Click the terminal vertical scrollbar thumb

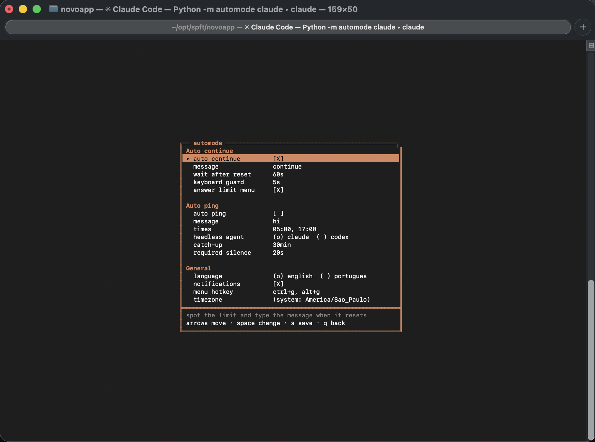(591, 360)
